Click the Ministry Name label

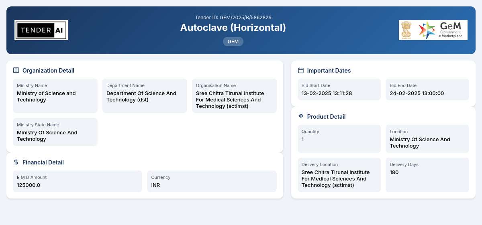pos(32,85)
